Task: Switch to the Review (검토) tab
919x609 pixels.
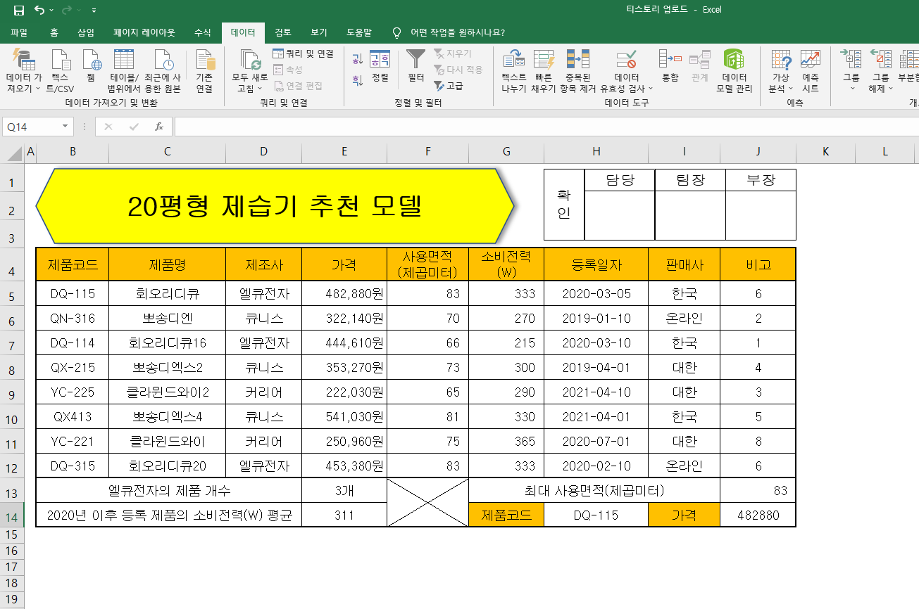Action: coord(283,32)
